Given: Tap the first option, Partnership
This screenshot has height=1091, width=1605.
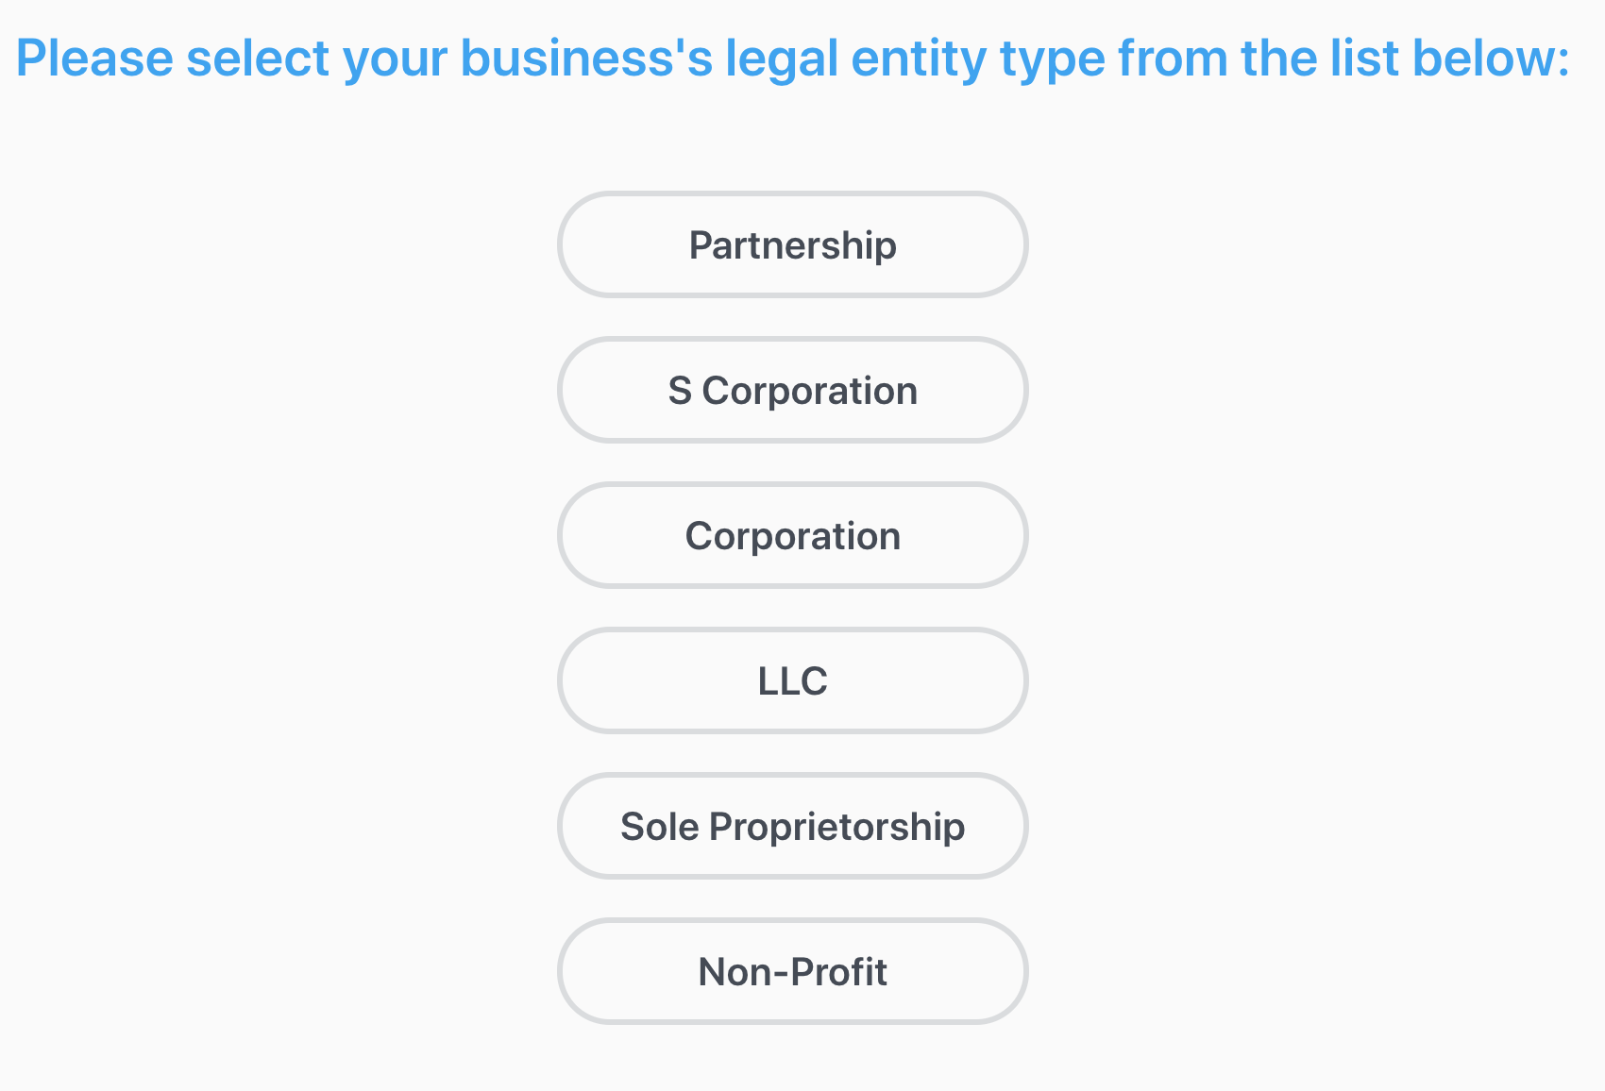Looking at the screenshot, I should [792, 244].
